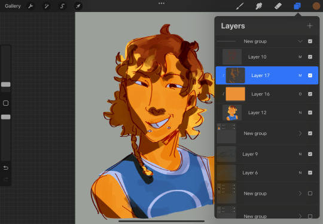Viewport: 323px width, 224px height.
Task: Select the Smudge tool
Action: [259, 6]
